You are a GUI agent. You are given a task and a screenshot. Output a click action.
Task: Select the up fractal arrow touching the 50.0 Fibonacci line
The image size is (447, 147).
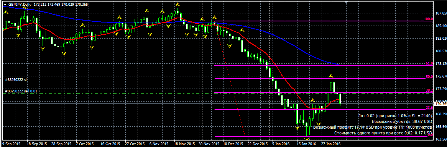click(x=331, y=76)
